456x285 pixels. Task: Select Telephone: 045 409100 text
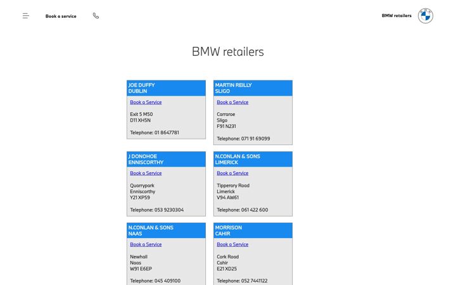coord(155,281)
